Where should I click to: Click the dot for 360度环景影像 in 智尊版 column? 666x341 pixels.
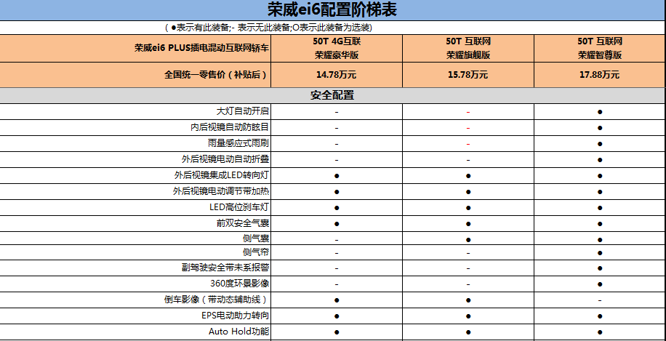coord(600,284)
